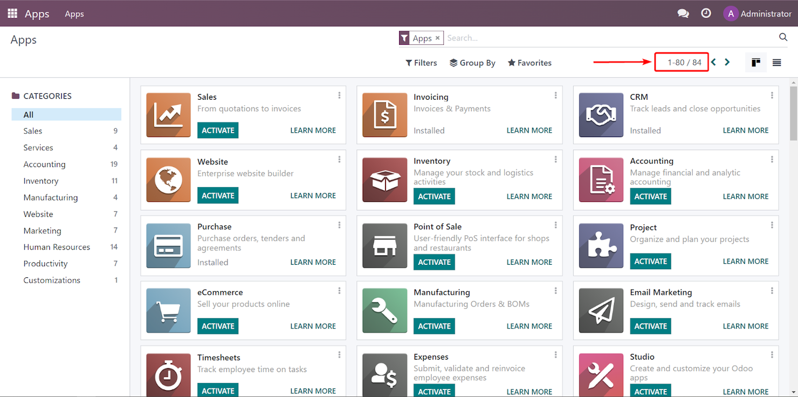Activate the Sales app
This screenshot has width=798, height=397.
point(218,131)
